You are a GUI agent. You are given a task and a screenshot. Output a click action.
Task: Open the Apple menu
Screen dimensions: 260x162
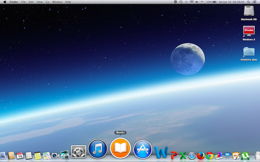click(x=4, y=2)
